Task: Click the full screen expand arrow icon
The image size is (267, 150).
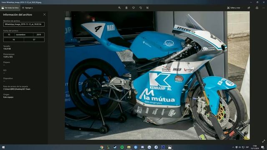Action: click(x=264, y=141)
